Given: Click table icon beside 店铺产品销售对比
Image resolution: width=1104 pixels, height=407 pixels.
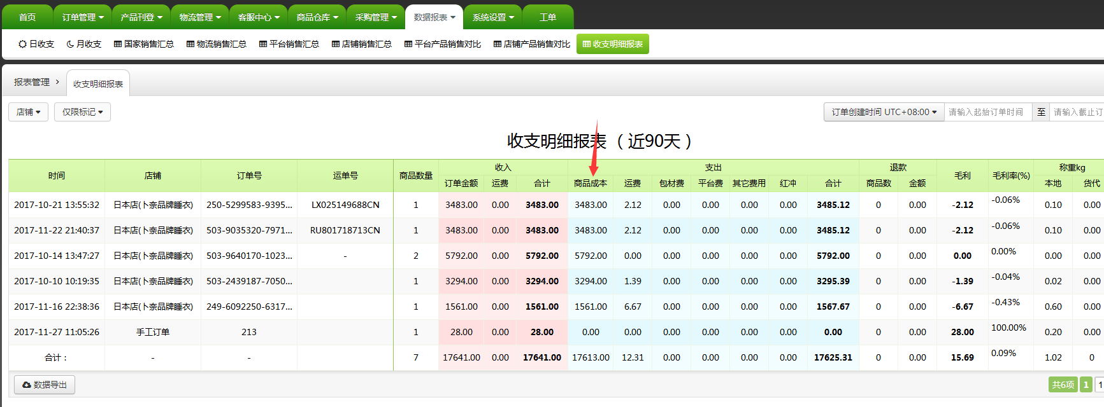Looking at the screenshot, I should tap(498, 44).
